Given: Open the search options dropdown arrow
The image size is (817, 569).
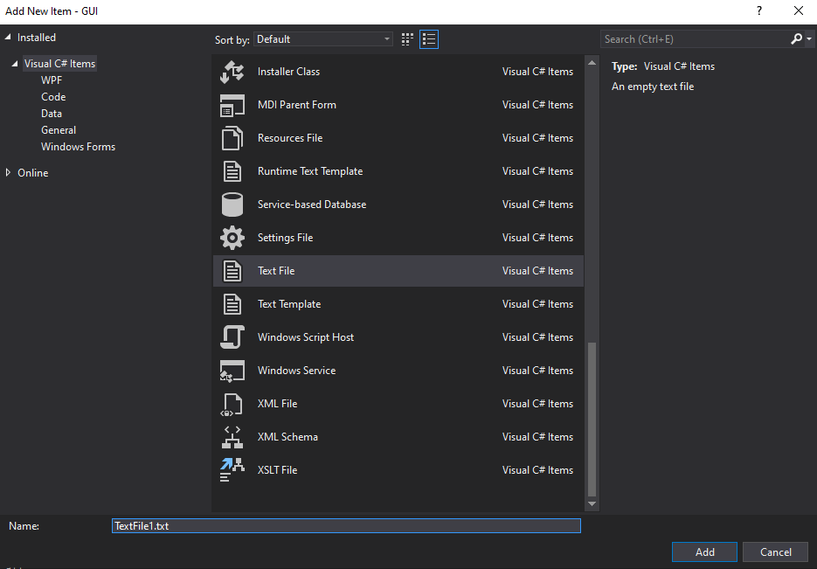Looking at the screenshot, I should tap(808, 39).
